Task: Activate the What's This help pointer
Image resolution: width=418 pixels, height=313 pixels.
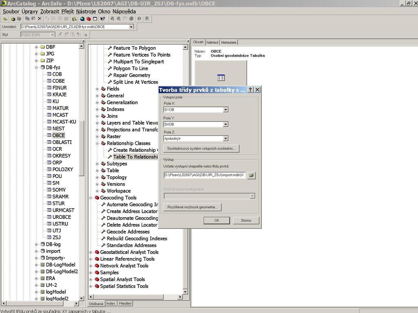Action: pyautogui.click(x=102, y=19)
